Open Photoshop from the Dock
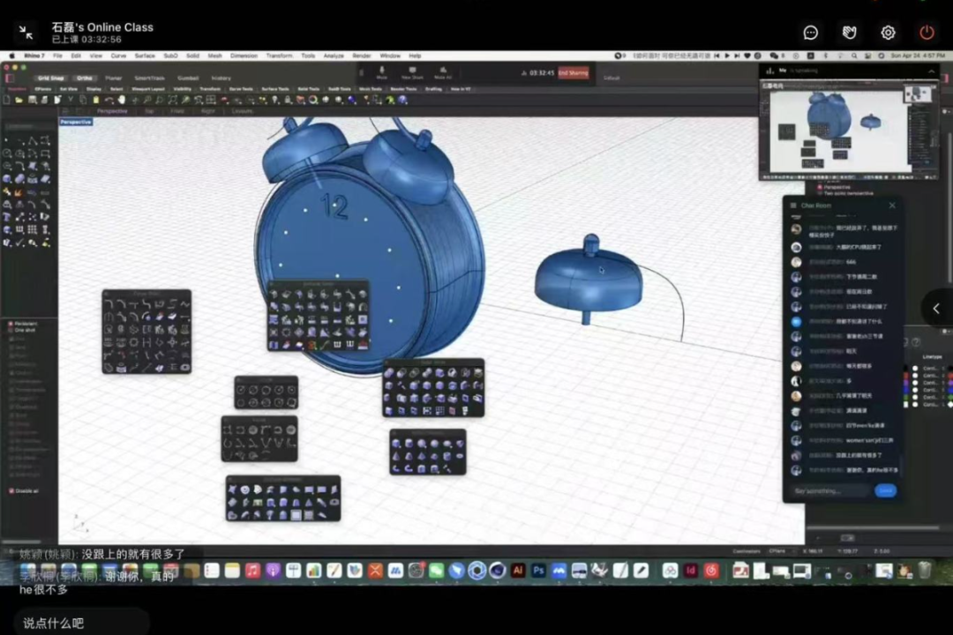The image size is (953, 635). (538, 571)
